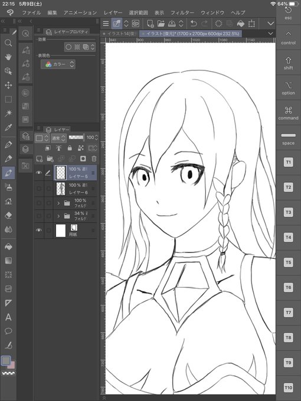
Task: Select the Balloon tool
Action: [x=8, y=331]
